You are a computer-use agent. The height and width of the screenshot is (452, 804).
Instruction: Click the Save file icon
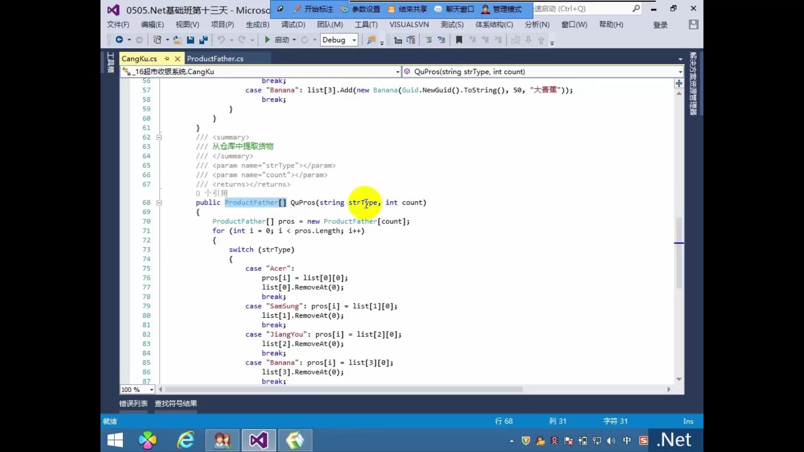(191, 40)
